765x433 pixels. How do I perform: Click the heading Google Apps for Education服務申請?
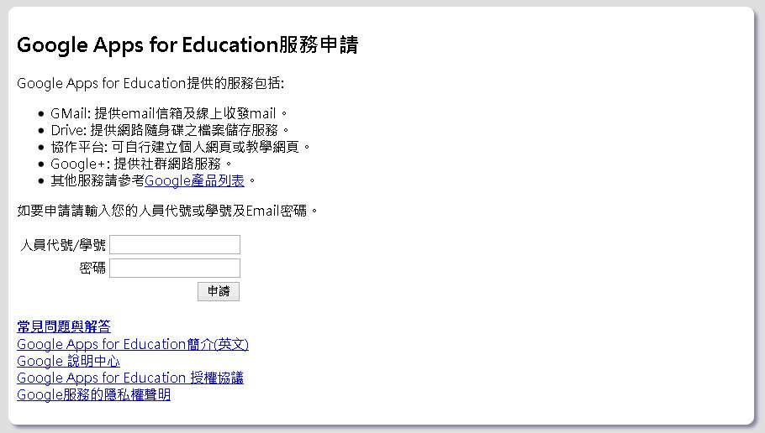pos(187,44)
